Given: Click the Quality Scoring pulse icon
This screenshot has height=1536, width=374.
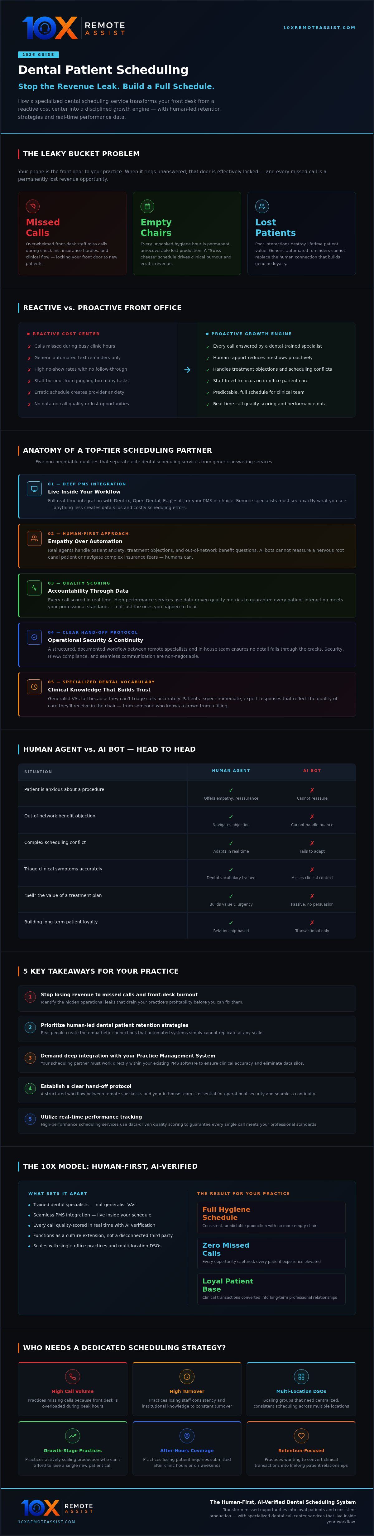Looking at the screenshot, I should tap(34, 587).
